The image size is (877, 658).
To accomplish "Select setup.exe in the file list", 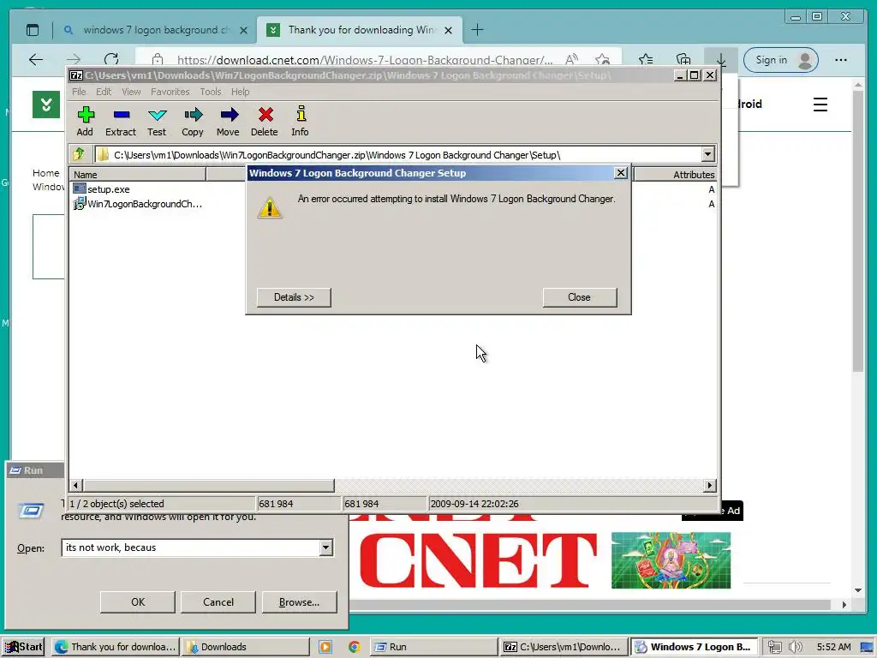I will [102, 189].
